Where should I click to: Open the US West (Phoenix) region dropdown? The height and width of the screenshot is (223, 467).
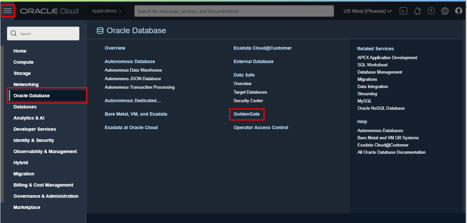(367, 11)
